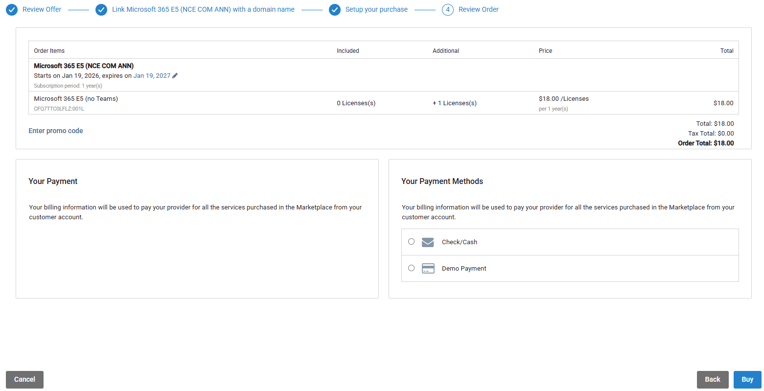
Task: Open the Enter promo code link
Action: click(x=56, y=131)
